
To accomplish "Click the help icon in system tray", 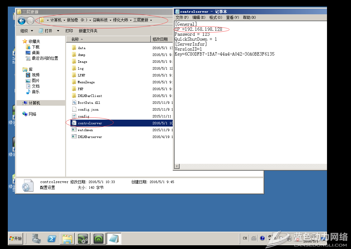I will [x=262, y=238].
